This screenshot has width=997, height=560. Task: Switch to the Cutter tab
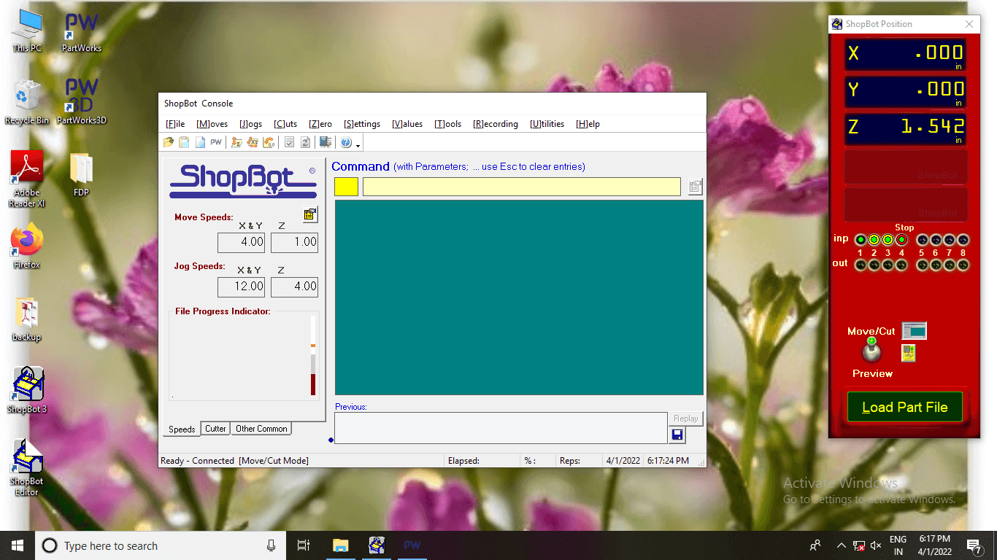tap(215, 429)
